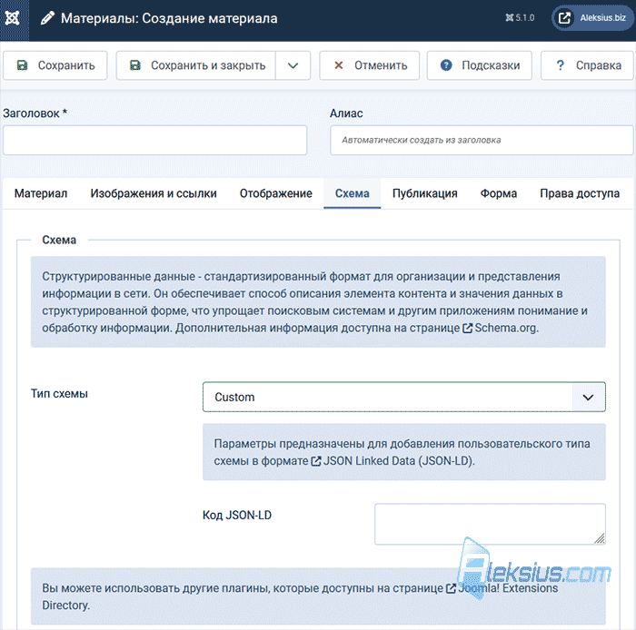Image resolution: width=636 pixels, height=630 pixels.
Task: Switch to the Материал tab
Action: pyautogui.click(x=41, y=193)
